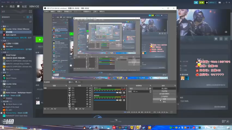
Task: Toggle lock on 水印 source
Action: (90, 95)
